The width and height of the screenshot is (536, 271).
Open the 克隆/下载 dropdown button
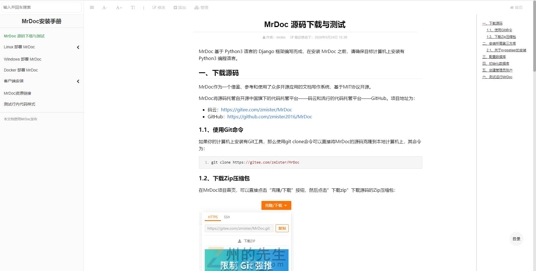[276, 205]
